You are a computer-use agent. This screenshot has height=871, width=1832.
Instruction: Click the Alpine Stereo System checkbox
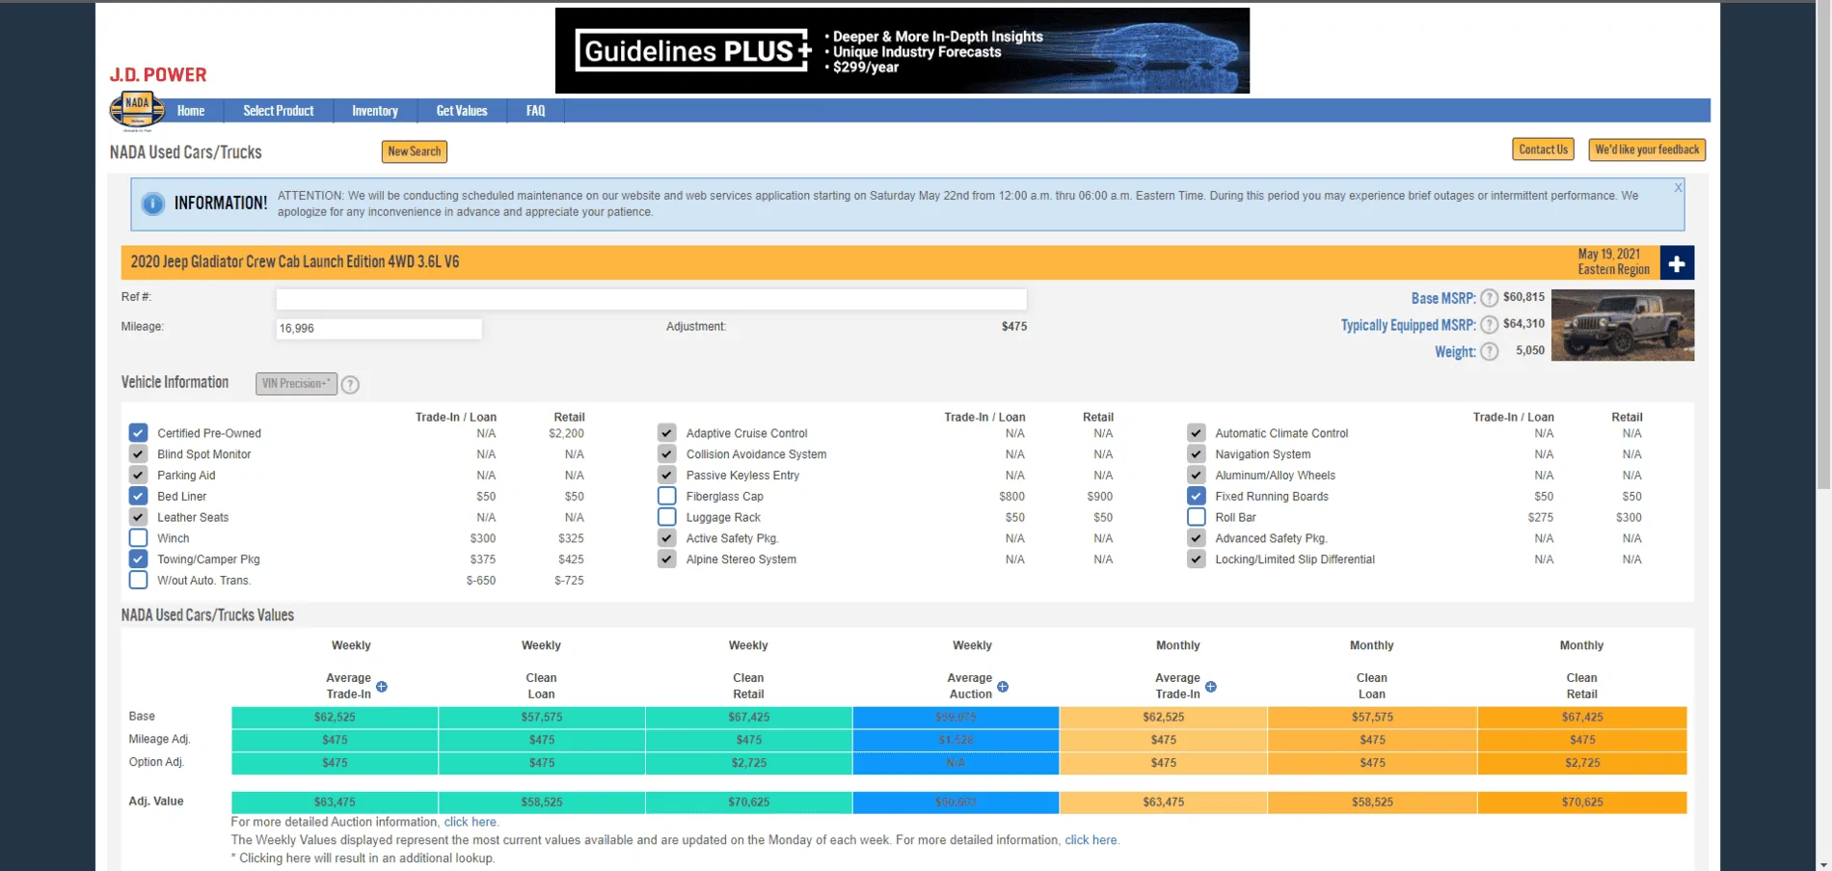point(666,559)
